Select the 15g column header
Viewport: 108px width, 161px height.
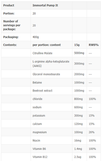tap(77, 45)
